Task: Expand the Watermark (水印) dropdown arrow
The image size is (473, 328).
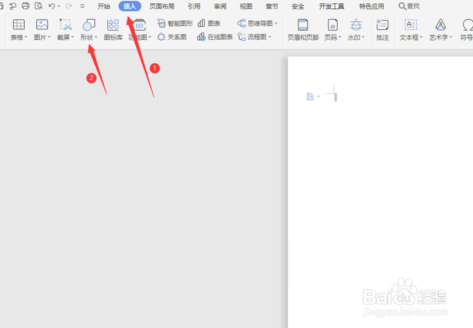Action: point(363,37)
